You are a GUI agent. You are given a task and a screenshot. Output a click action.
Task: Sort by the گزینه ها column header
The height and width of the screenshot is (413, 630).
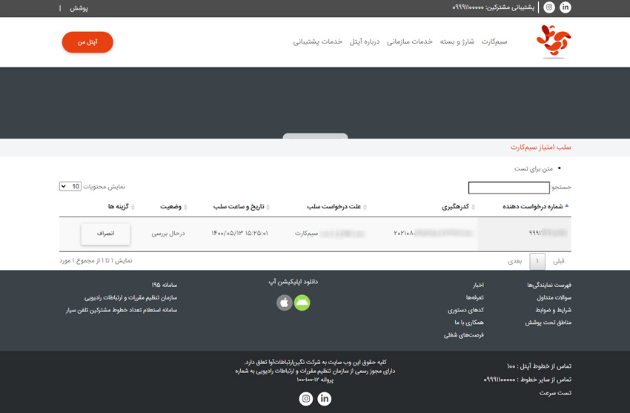point(121,206)
